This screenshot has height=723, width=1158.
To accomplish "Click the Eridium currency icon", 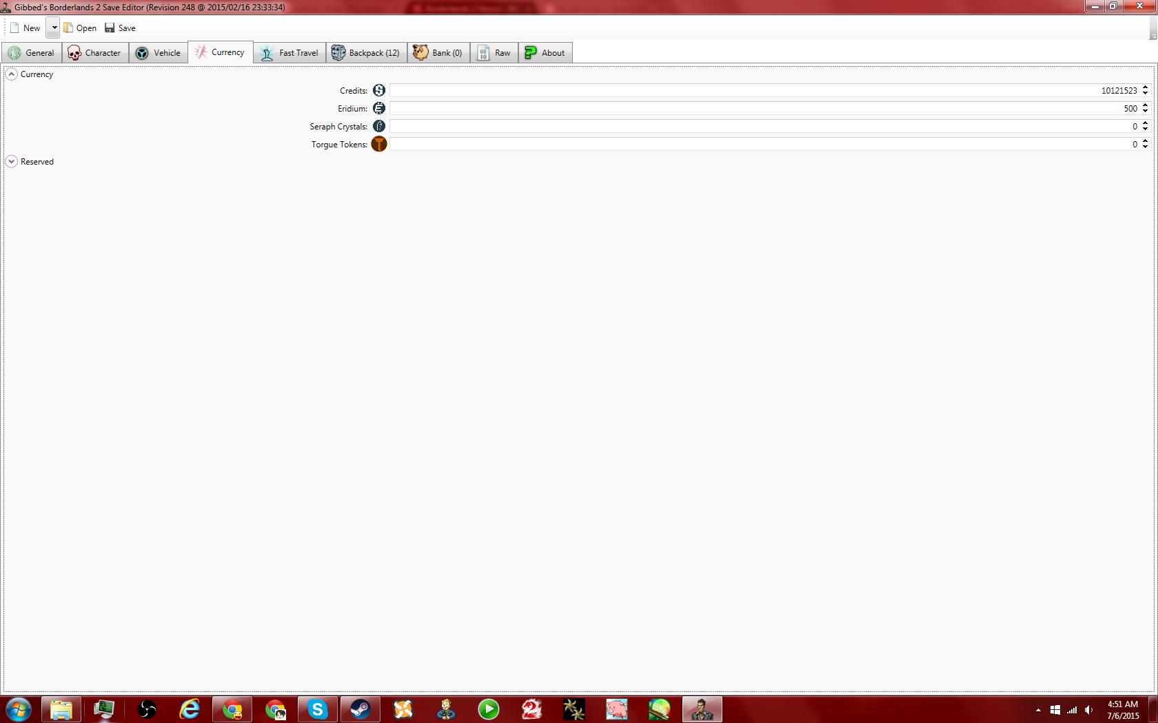I will tap(379, 108).
